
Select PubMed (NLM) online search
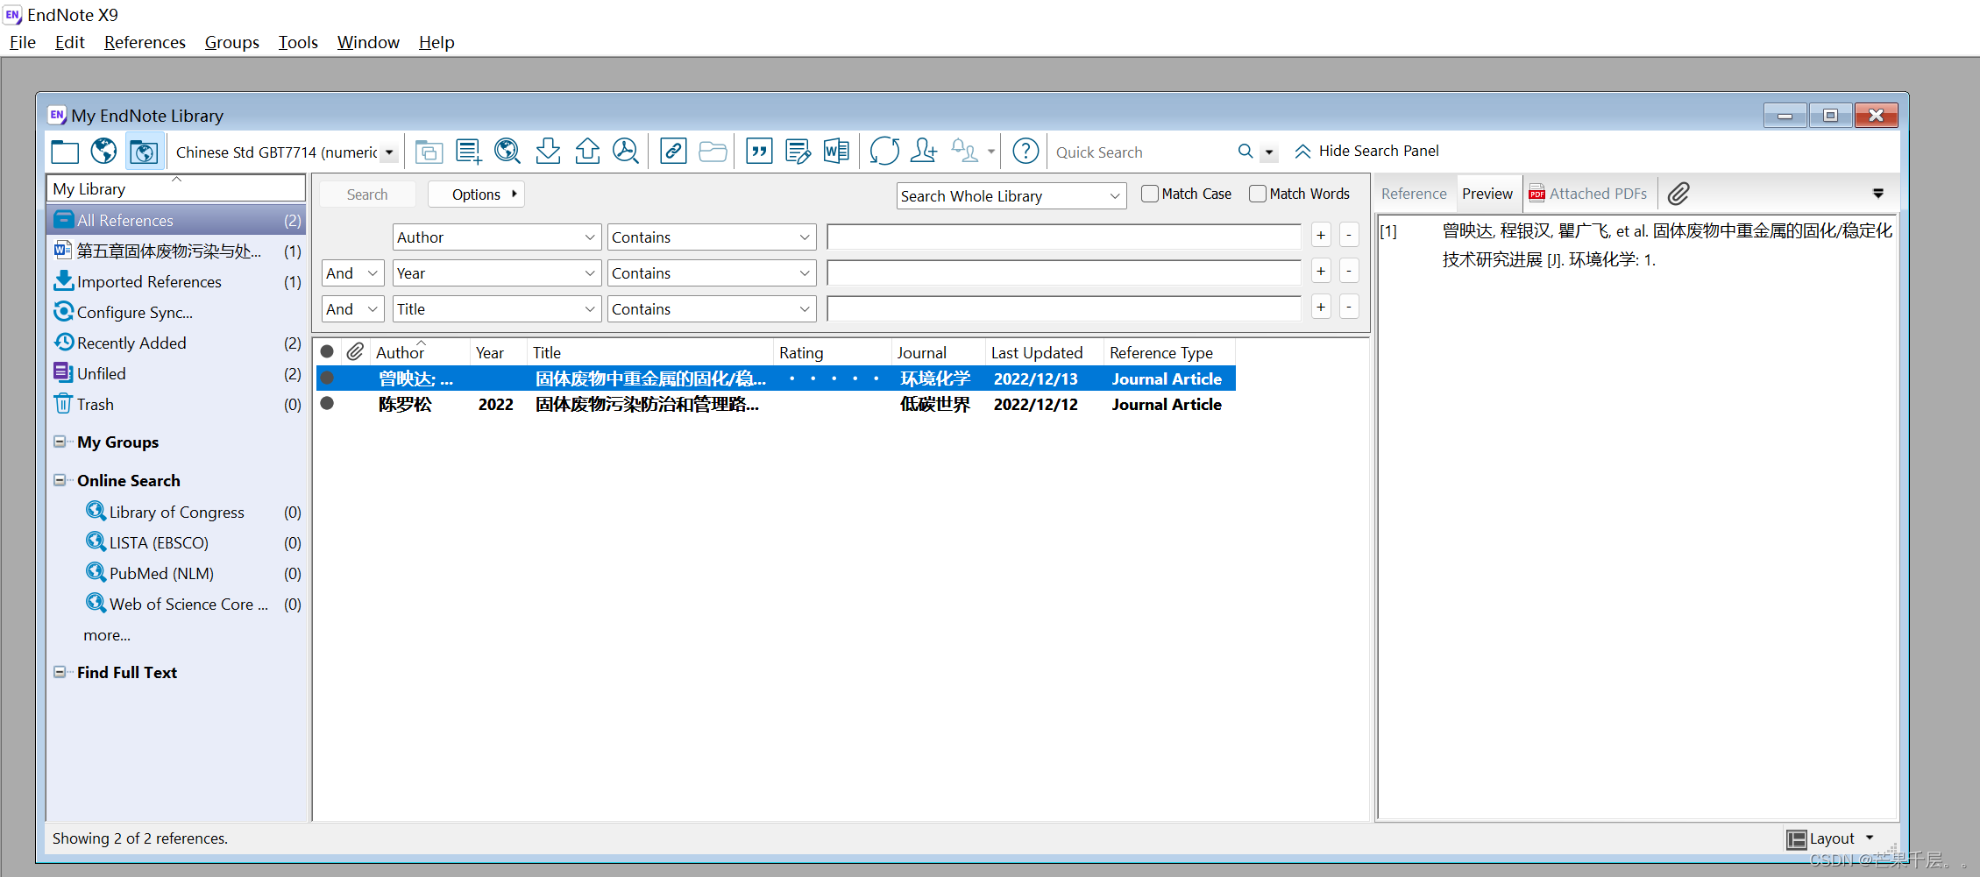pos(176,573)
